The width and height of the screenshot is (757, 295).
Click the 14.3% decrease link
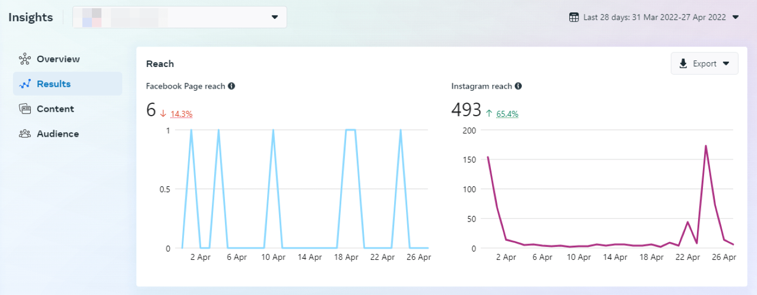click(x=182, y=114)
